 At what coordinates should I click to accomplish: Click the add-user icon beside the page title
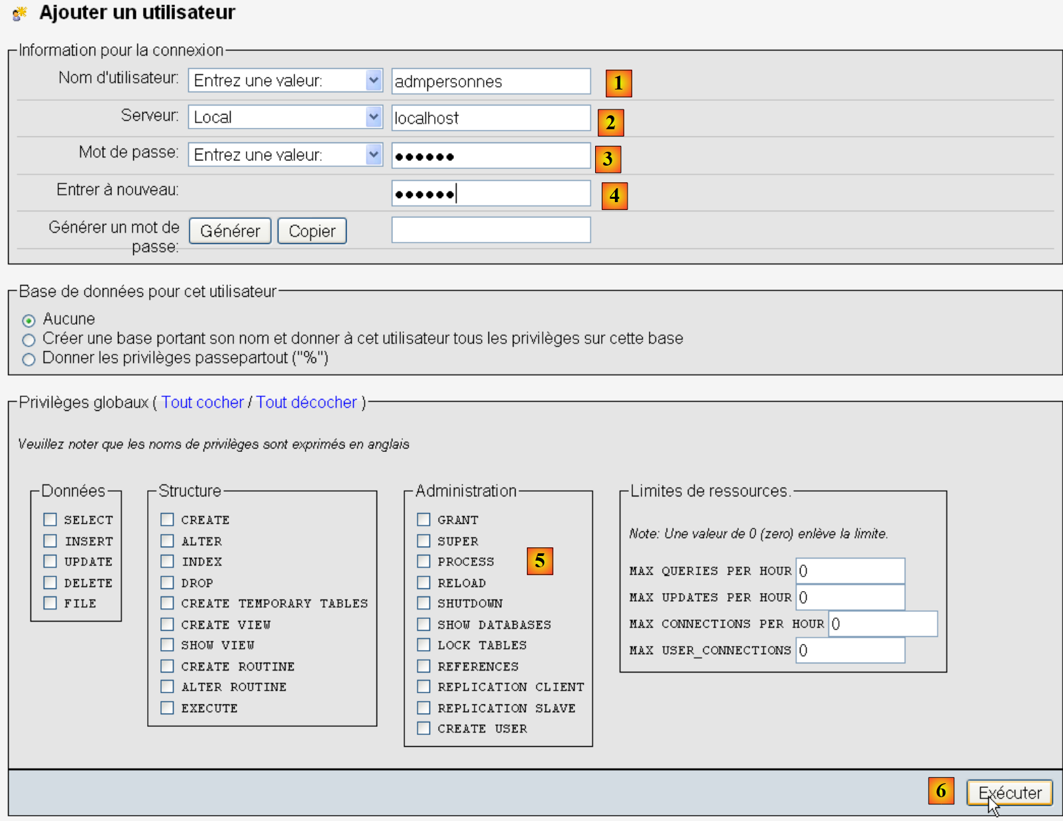click(x=20, y=13)
